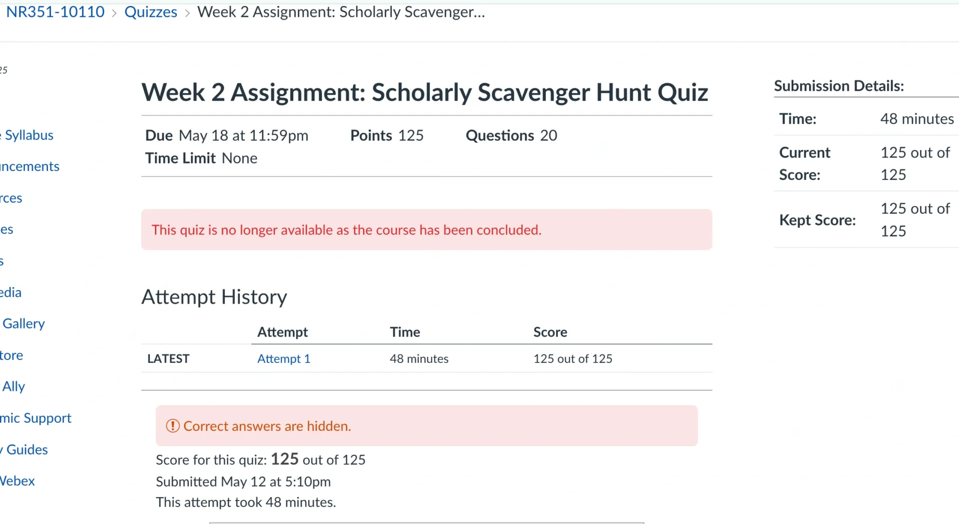Open the Gallery link in the course menu

tap(23, 324)
